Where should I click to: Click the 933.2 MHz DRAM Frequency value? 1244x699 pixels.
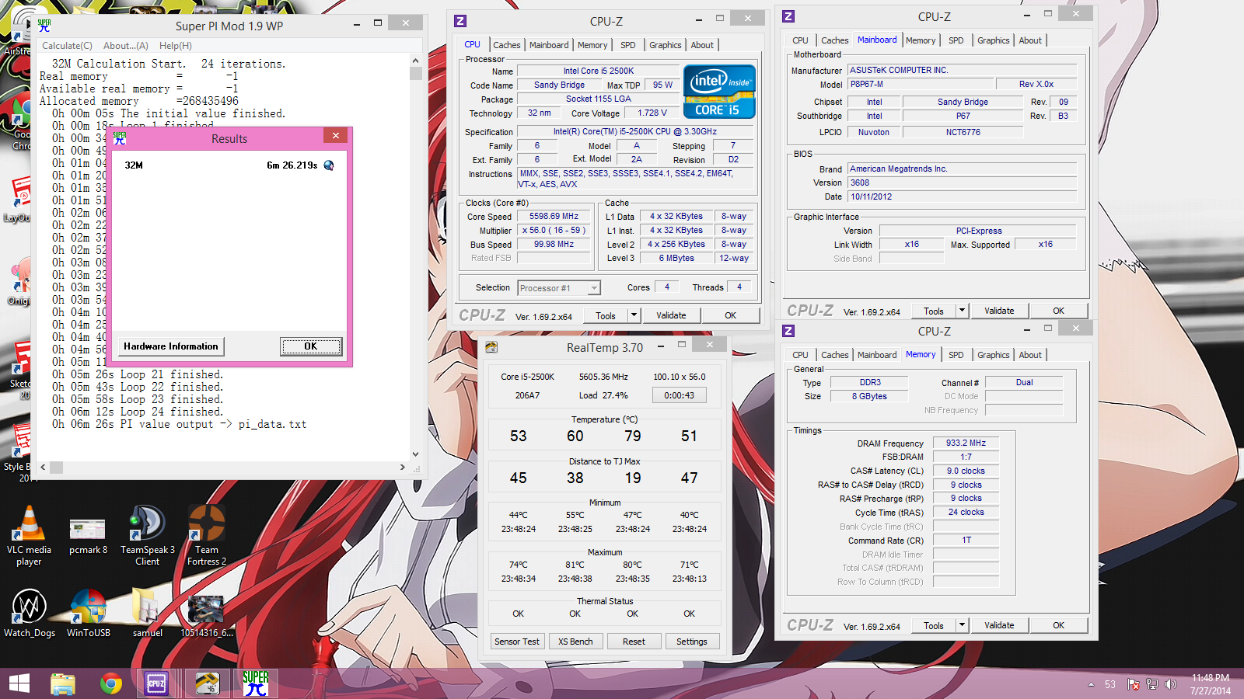(966, 443)
